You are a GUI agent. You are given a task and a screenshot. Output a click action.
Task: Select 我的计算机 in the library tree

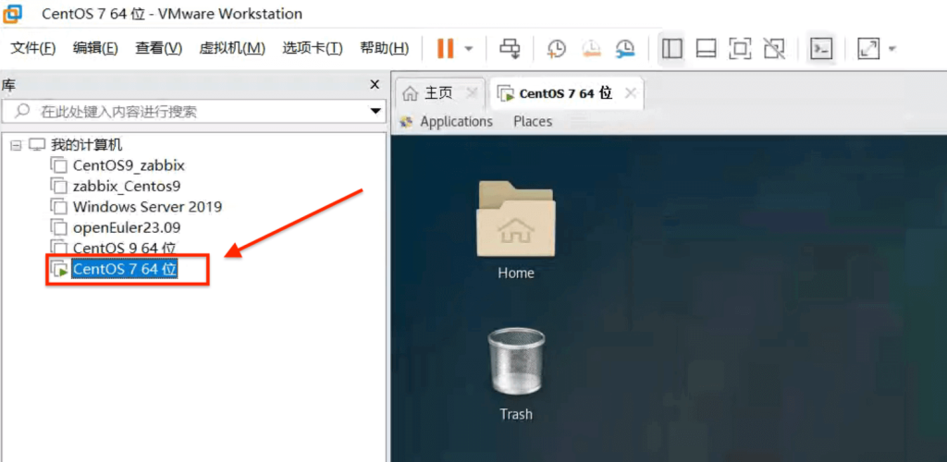(x=86, y=145)
